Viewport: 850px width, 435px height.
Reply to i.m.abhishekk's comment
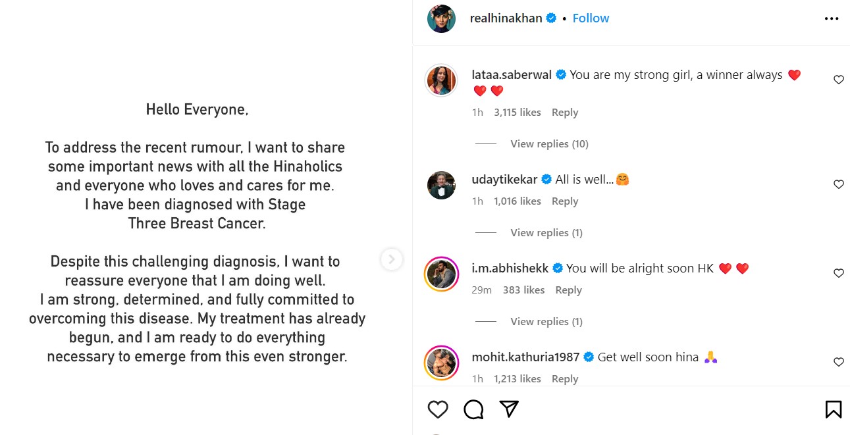[568, 290]
